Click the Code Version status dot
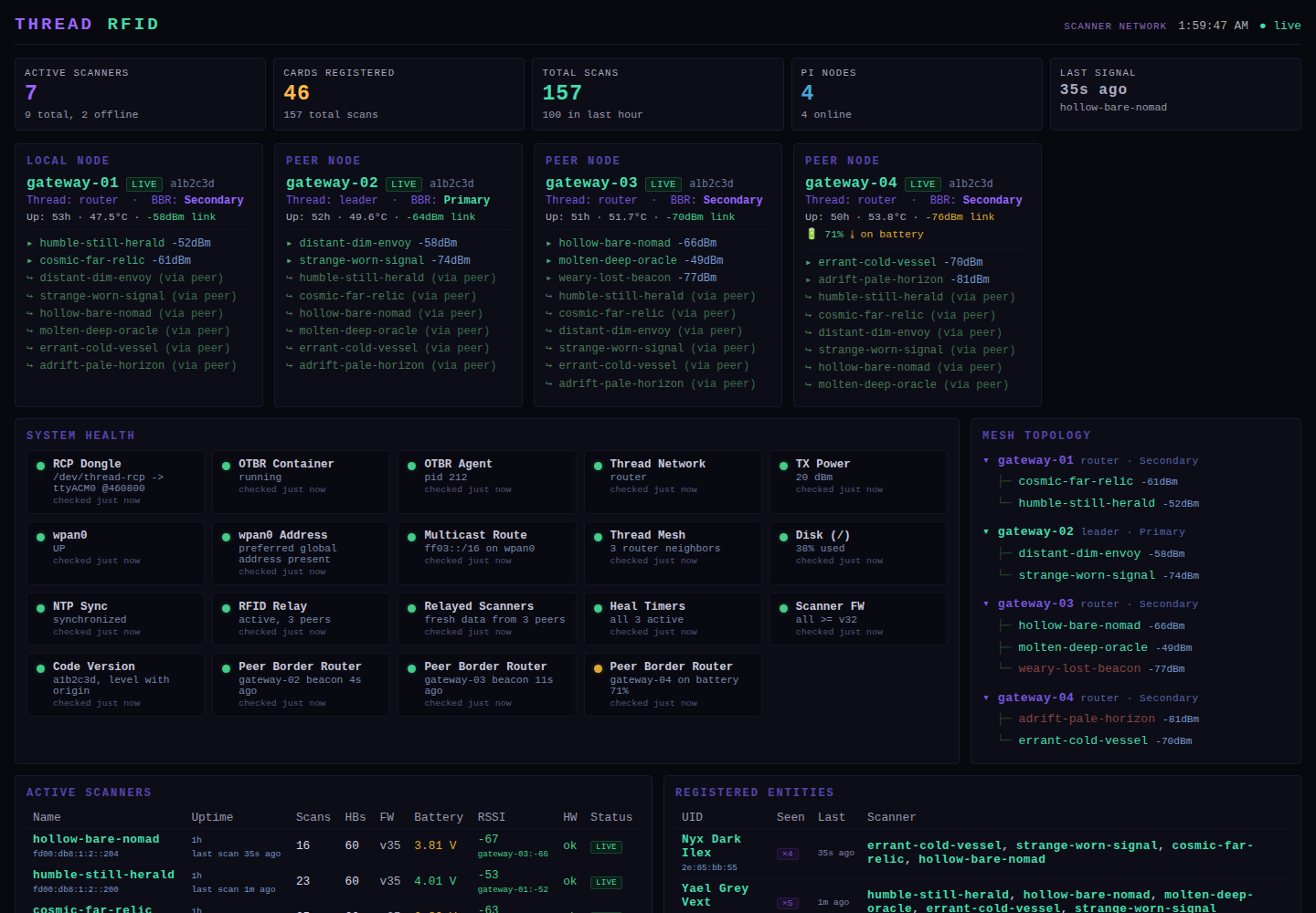1316x913 pixels. 40,668
